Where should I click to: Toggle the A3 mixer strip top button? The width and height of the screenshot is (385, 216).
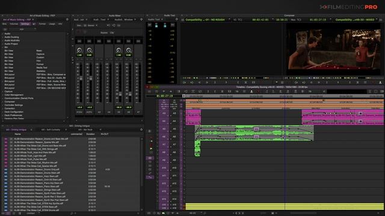[x=99, y=41]
